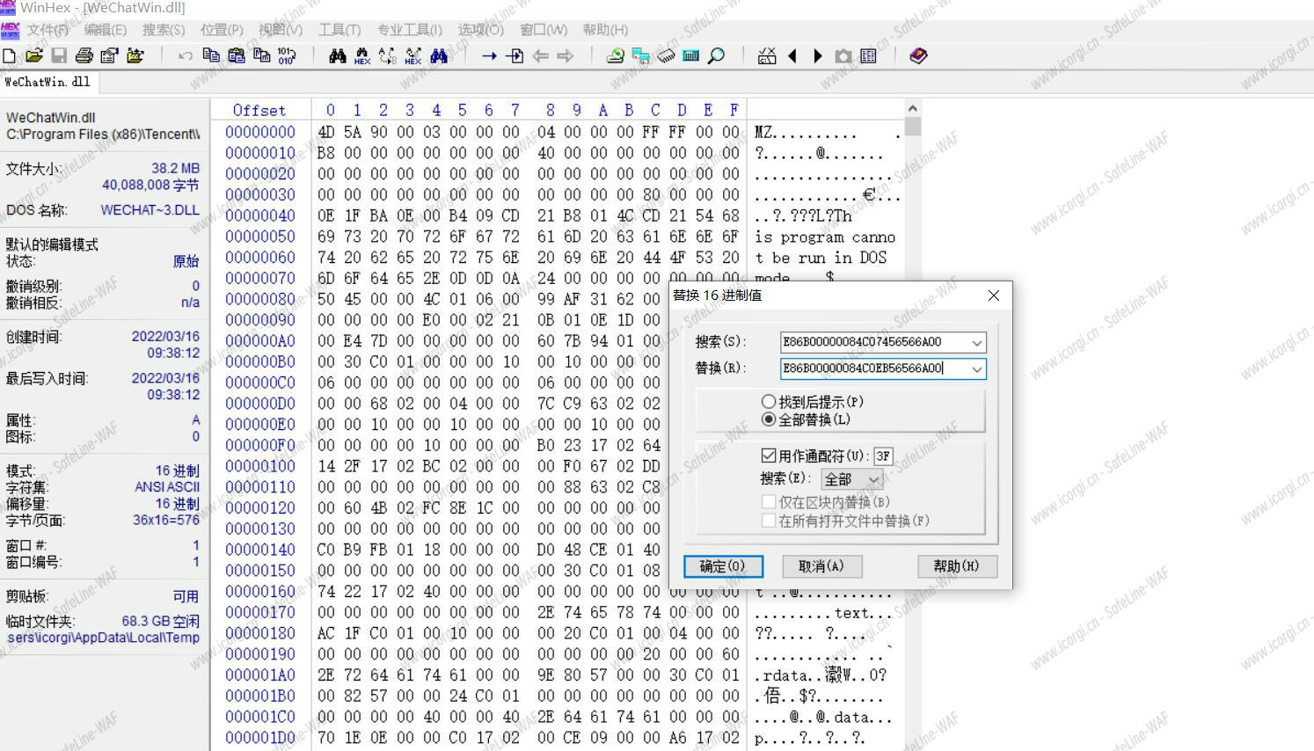
Task: Click the wildcard 3F value field
Action: click(x=883, y=456)
